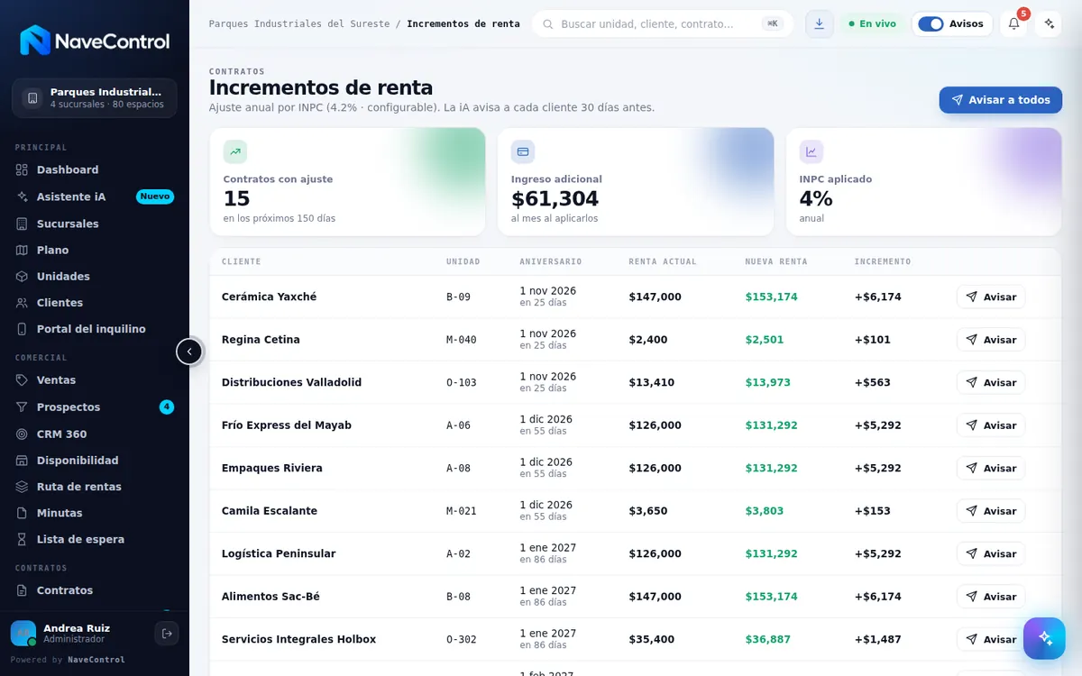This screenshot has width=1082, height=676.
Task: Click the Disponibilidad icon
Action: 23,461
